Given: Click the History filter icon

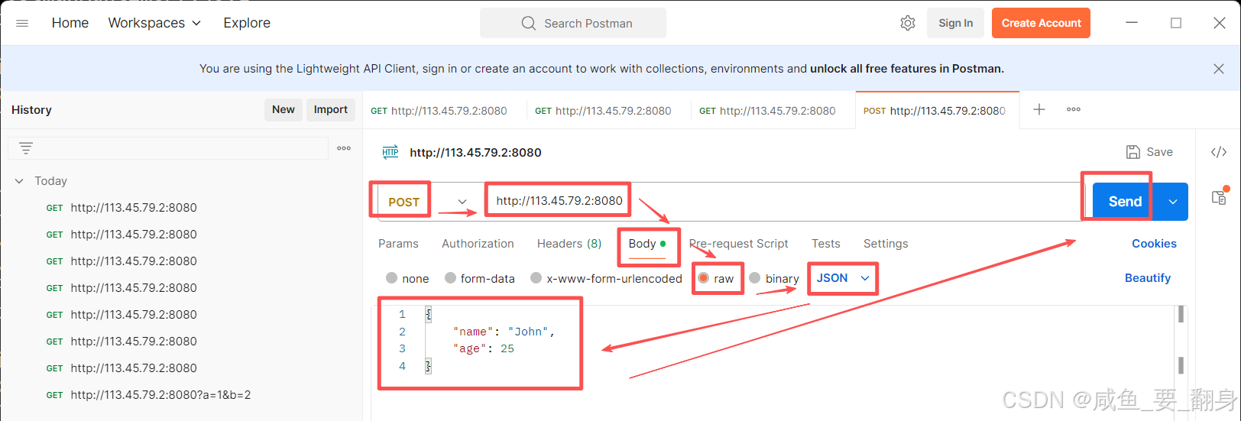Looking at the screenshot, I should pyautogui.click(x=26, y=148).
